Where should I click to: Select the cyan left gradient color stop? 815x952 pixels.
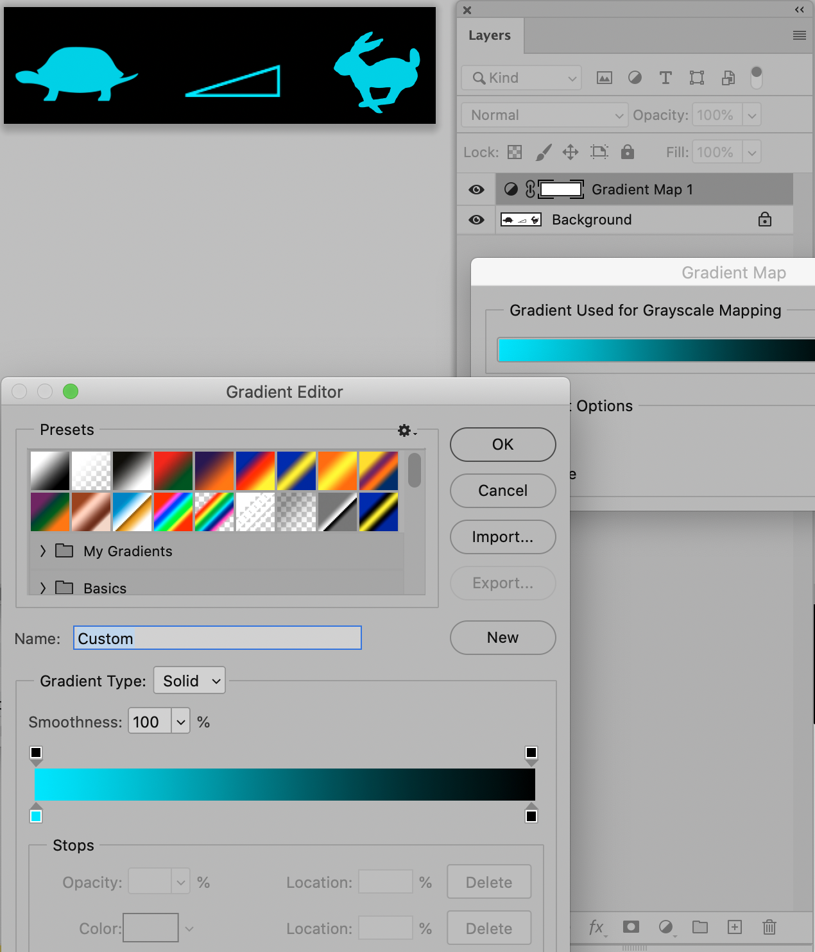coord(36,815)
